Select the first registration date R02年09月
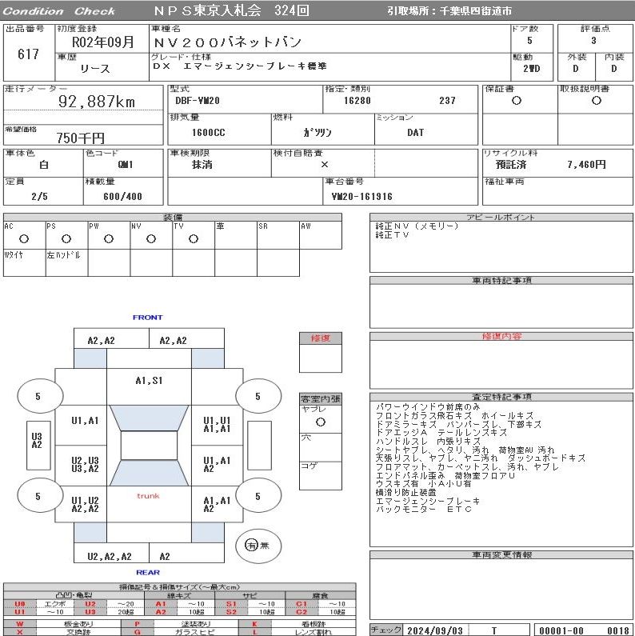The image size is (635, 636). click(x=102, y=42)
